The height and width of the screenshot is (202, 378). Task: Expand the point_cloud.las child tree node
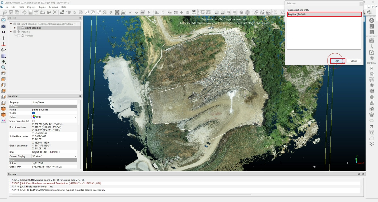(15, 28)
